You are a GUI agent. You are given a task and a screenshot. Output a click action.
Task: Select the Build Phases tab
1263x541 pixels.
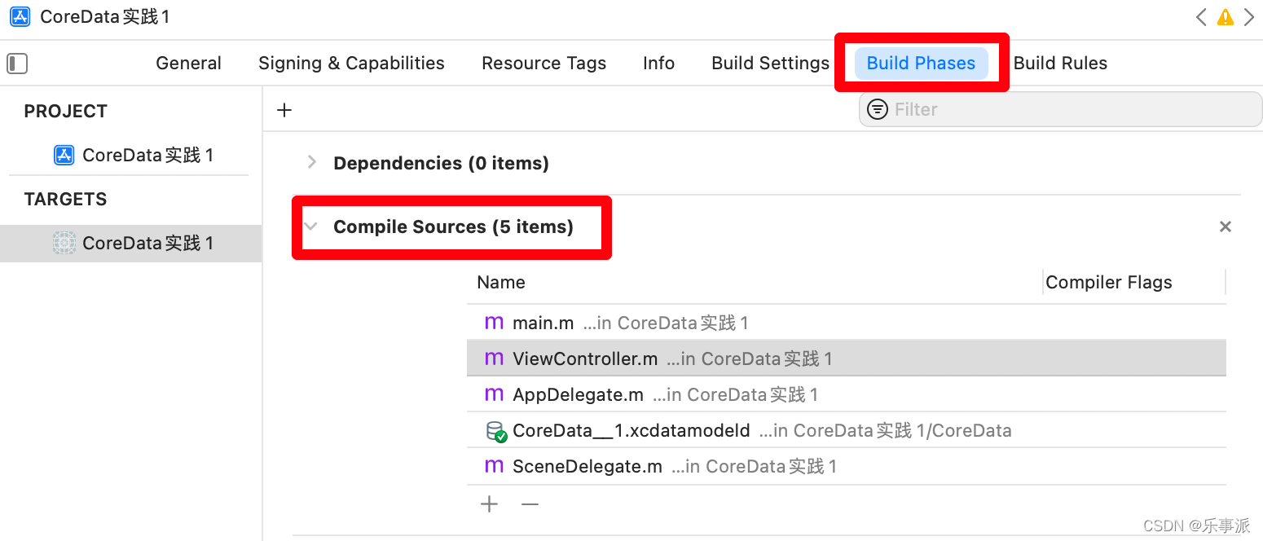(x=921, y=64)
